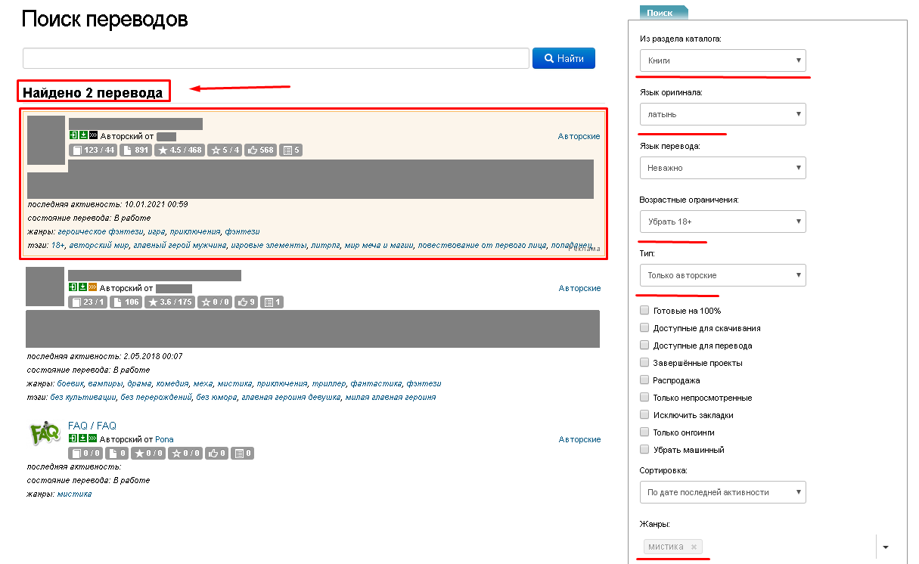The height and width of the screenshot is (564, 919).
Task: Open the "FAQ / FAQ" translation link
Action: [92, 426]
